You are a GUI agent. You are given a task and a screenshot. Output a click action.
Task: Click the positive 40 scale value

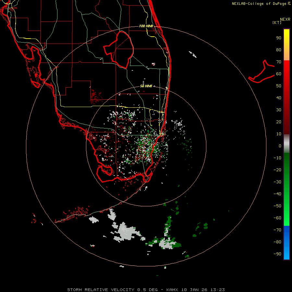tap(279, 98)
